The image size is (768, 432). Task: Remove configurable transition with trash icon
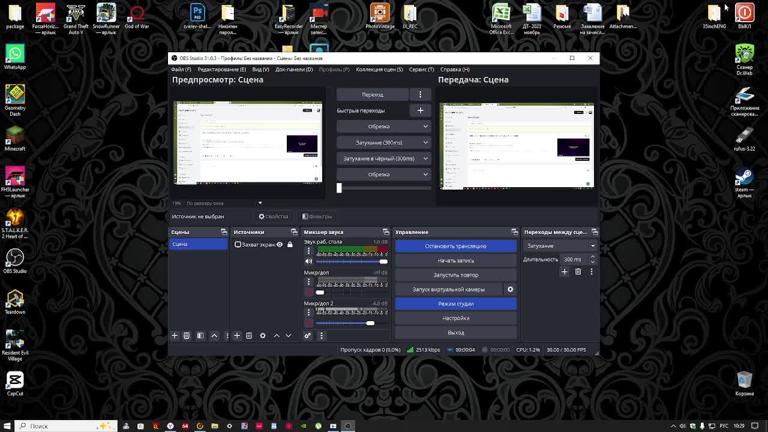pos(578,272)
